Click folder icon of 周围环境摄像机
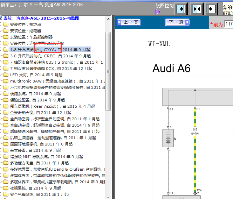The height and width of the screenshot is (199, 233). tap(6, 144)
